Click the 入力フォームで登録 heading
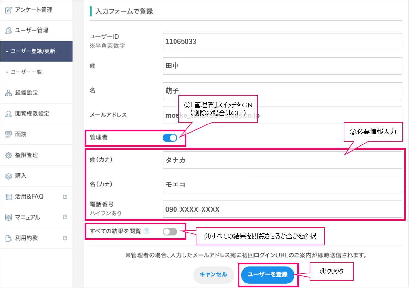Screen dimensions: 409x288 (124, 12)
